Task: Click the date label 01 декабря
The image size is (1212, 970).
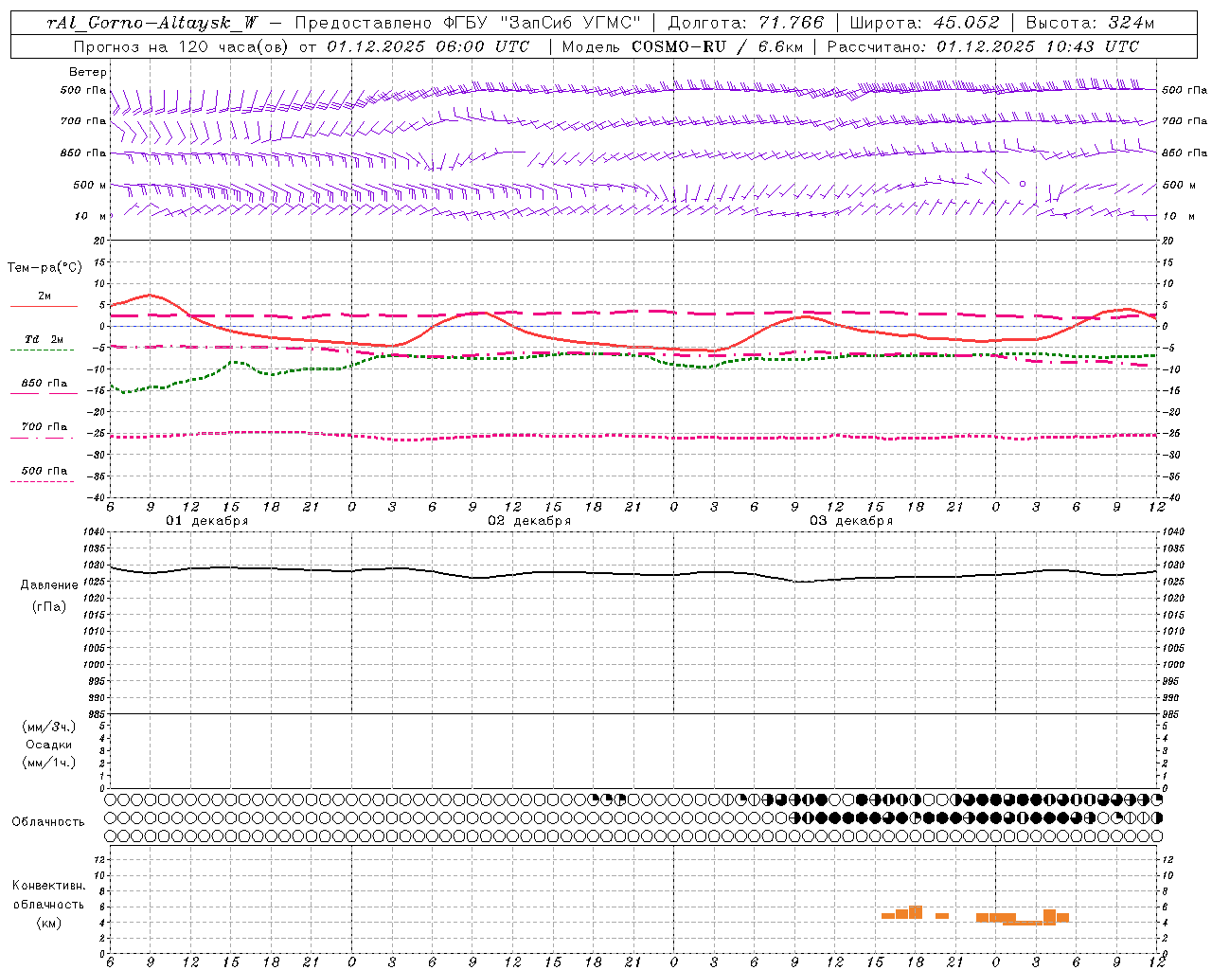Action: pyautogui.click(x=207, y=521)
